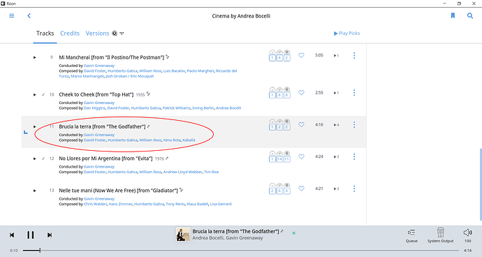Open the Hans Zimmer composer link
This screenshot has width=482, height=257.
(120, 204)
